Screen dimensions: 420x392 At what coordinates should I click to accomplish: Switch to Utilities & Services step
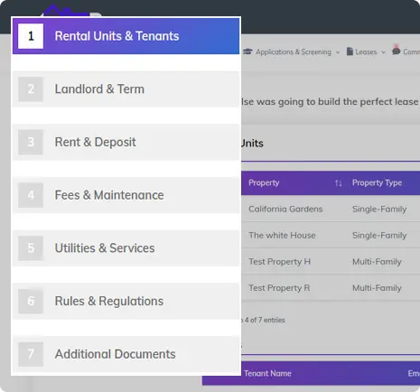click(126, 248)
